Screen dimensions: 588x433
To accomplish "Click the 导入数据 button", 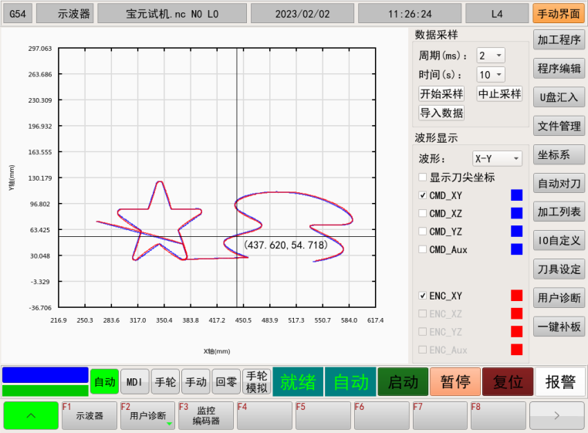I will 441,113.
